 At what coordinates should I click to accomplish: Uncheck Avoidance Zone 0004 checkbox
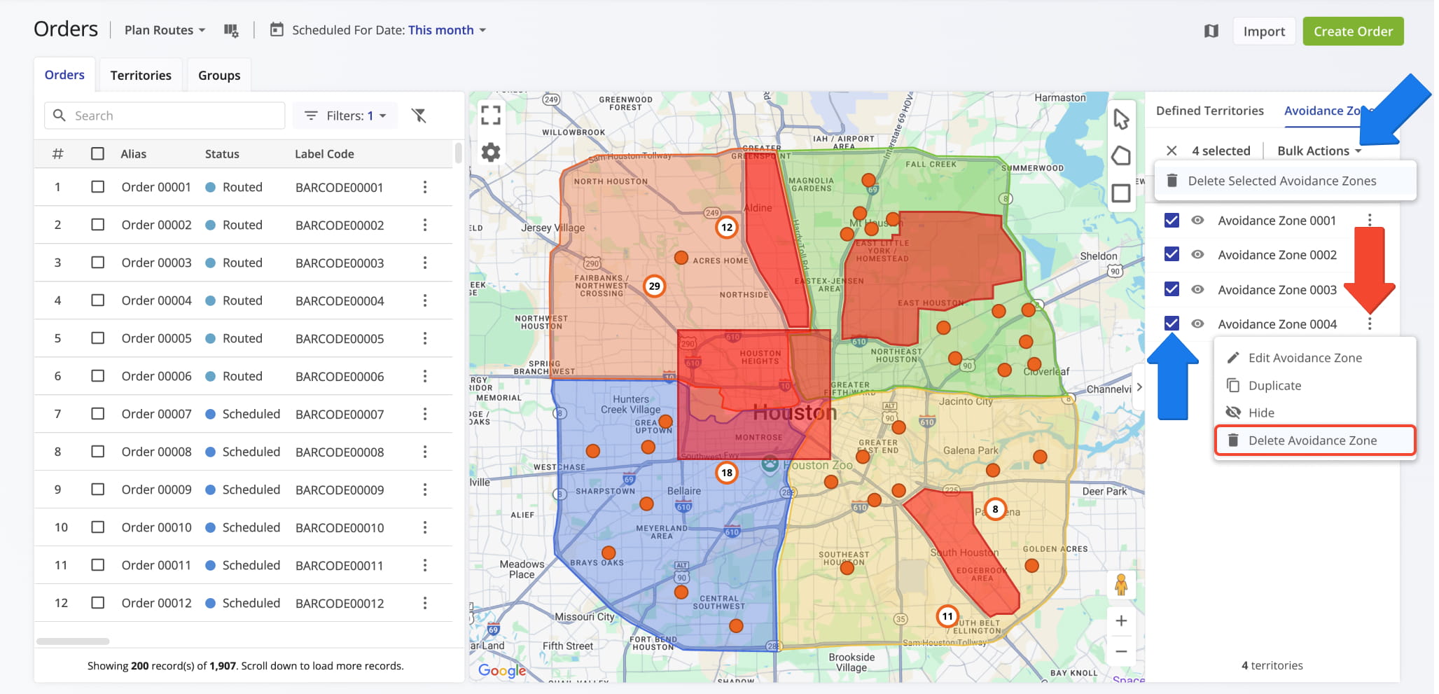[x=1172, y=324]
